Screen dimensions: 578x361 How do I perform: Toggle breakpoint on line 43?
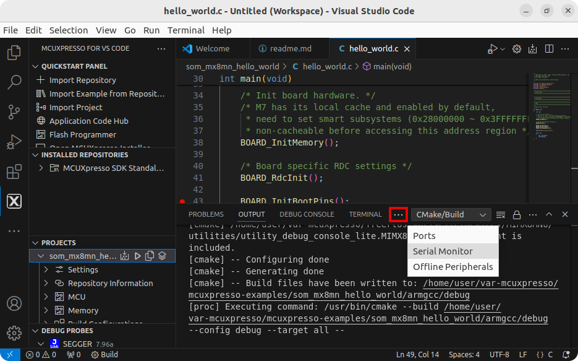point(182,201)
